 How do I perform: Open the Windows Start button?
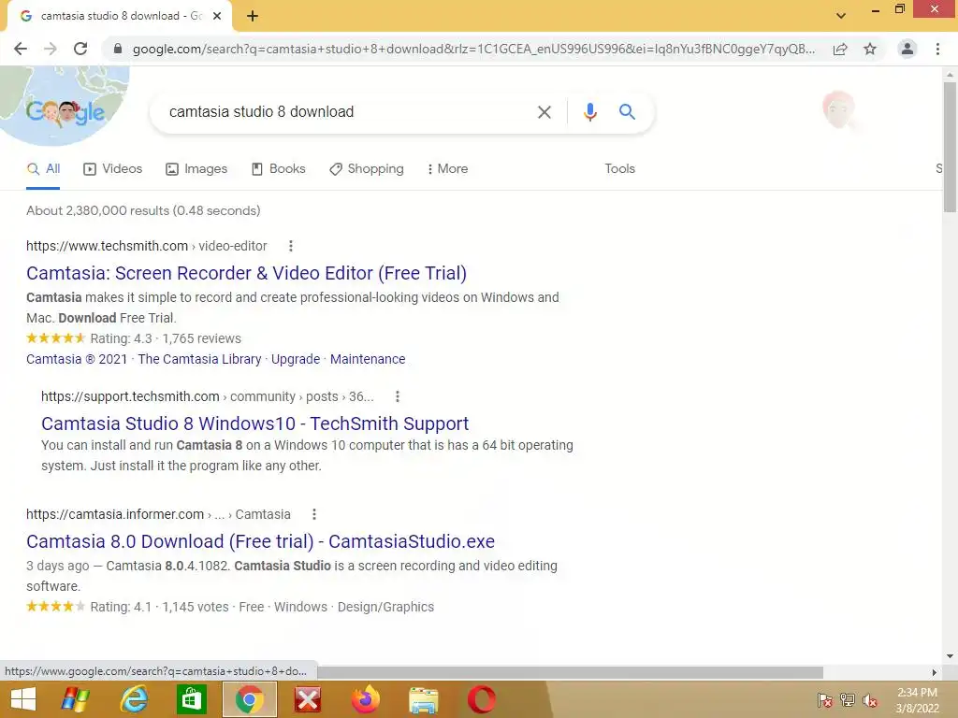pos(23,699)
